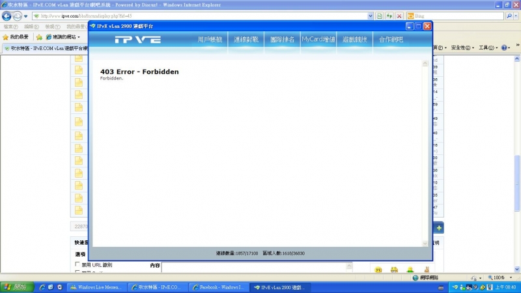Open the 100% zoom level dropdown

511,278
